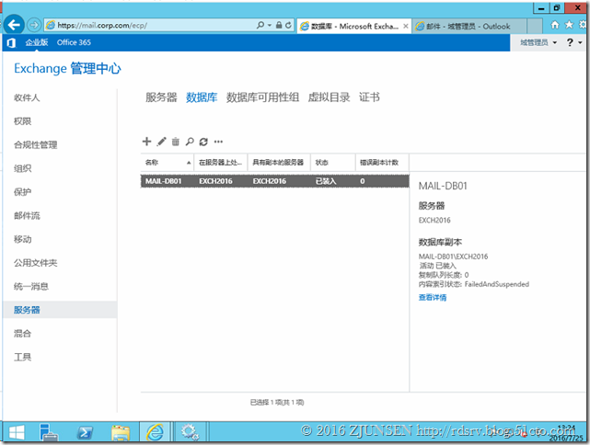Open 保护 in left navigation
The image size is (590, 445).
[23, 192]
